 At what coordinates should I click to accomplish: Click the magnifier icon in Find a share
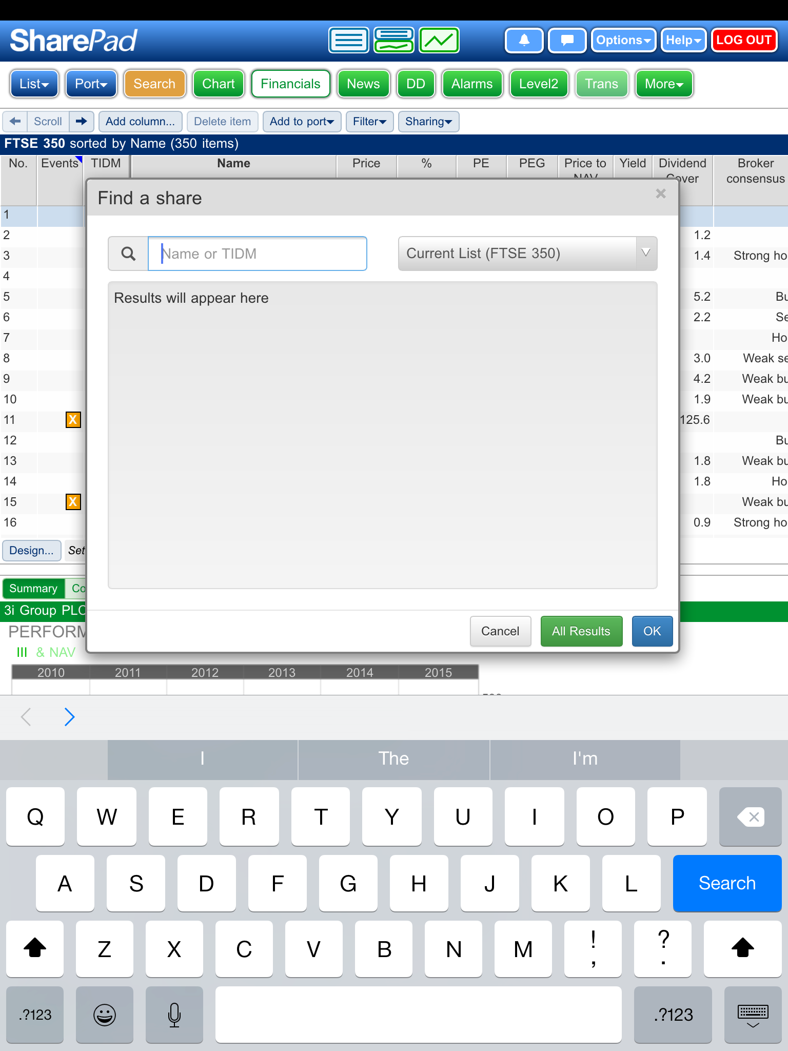click(128, 254)
